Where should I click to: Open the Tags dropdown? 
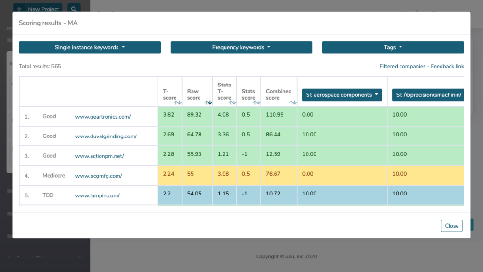(x=393, y=47)
